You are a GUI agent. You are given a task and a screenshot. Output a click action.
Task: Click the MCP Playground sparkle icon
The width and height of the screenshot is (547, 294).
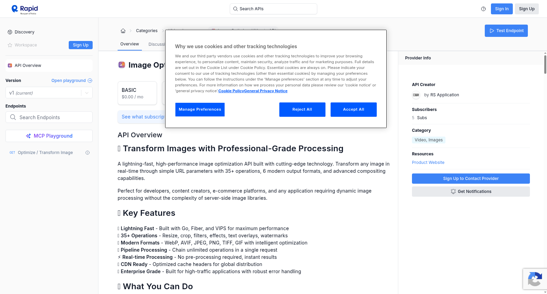(x=28, y=136)
